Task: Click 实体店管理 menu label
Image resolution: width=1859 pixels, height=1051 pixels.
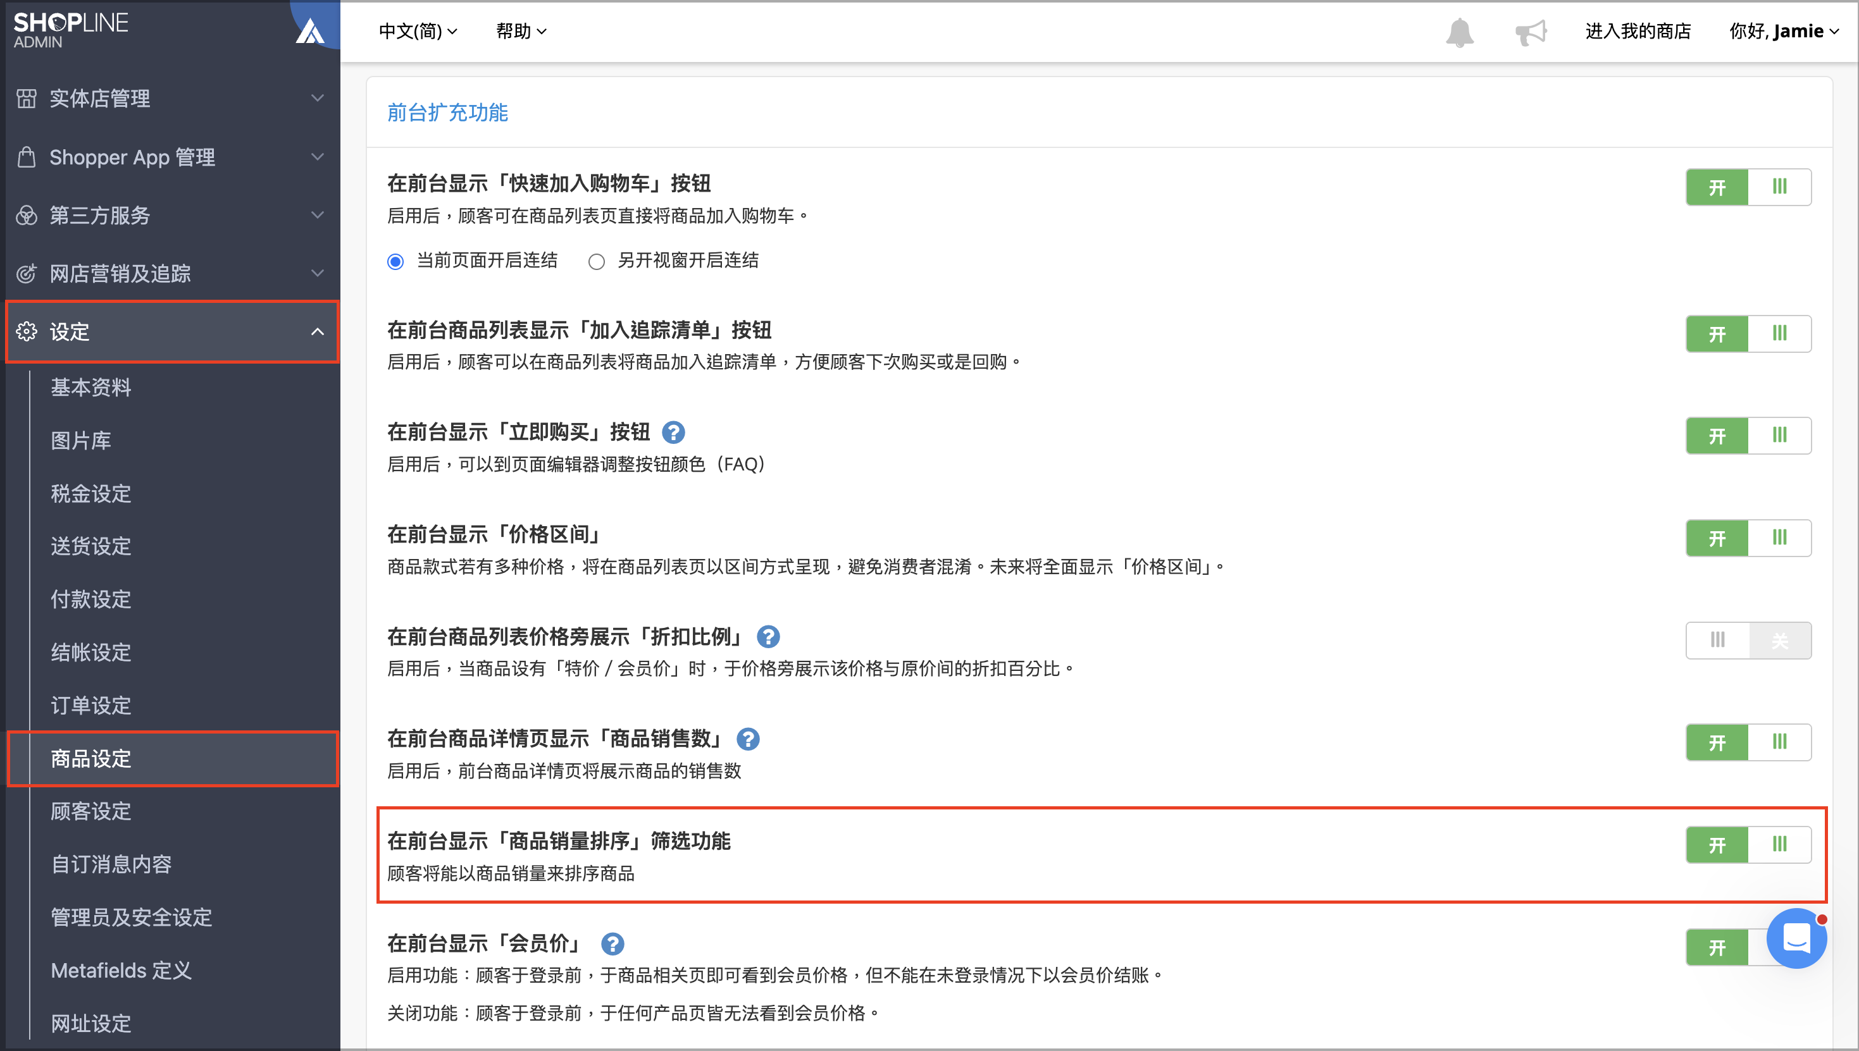Action: (x=100, y=98)
